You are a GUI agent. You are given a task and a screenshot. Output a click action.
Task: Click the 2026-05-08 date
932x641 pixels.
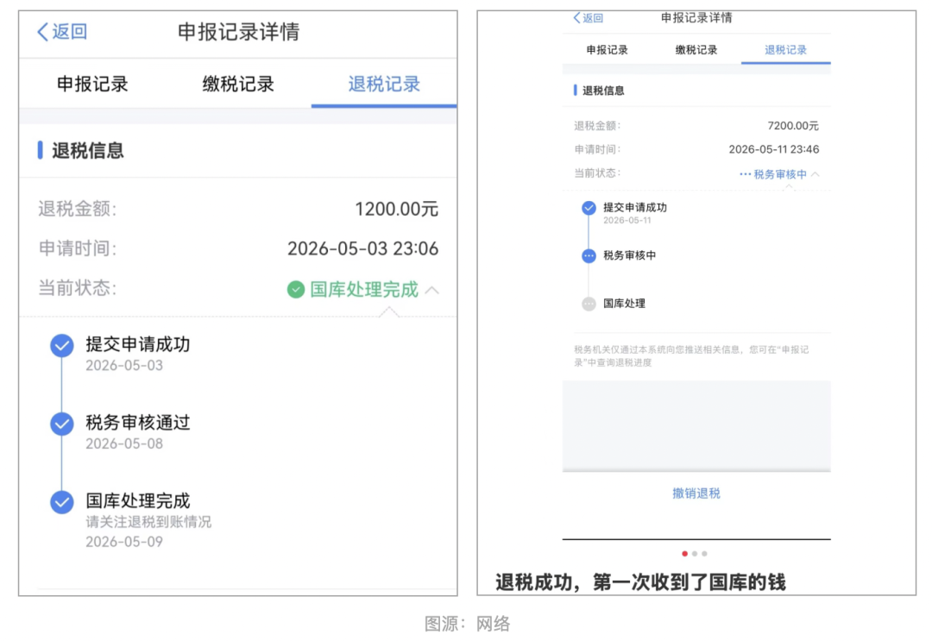click(x=124, y=443)
